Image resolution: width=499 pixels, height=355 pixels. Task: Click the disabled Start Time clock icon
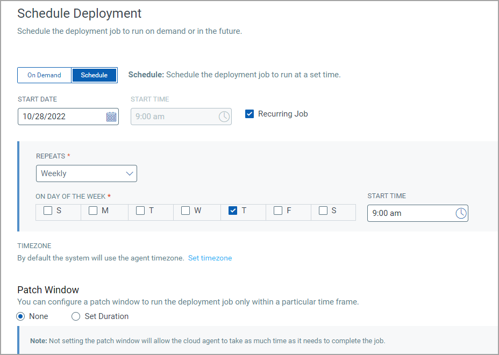(x=224, y=117)
